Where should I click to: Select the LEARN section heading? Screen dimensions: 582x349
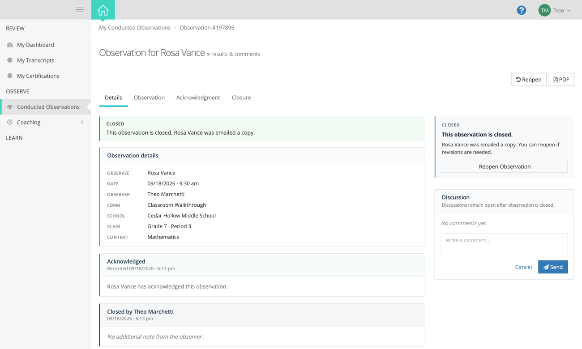(14, 138)
